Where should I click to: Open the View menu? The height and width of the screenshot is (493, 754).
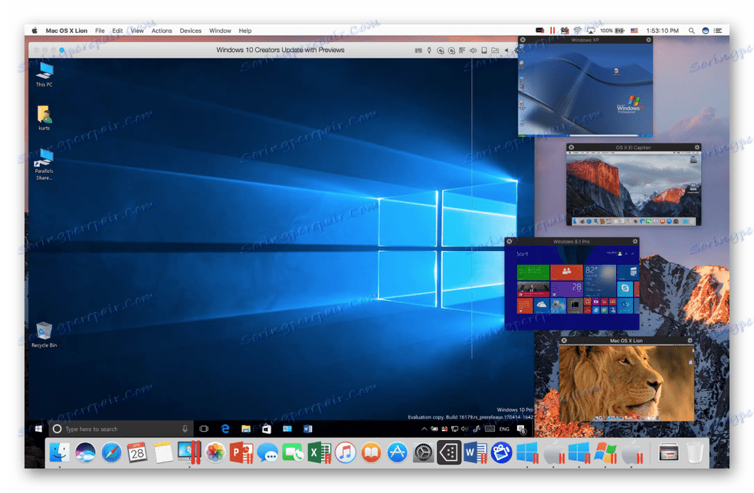(x=137, y=31)
